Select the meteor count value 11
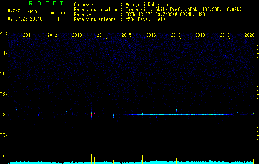Screen dimensions: 259x164 point(60,19)
